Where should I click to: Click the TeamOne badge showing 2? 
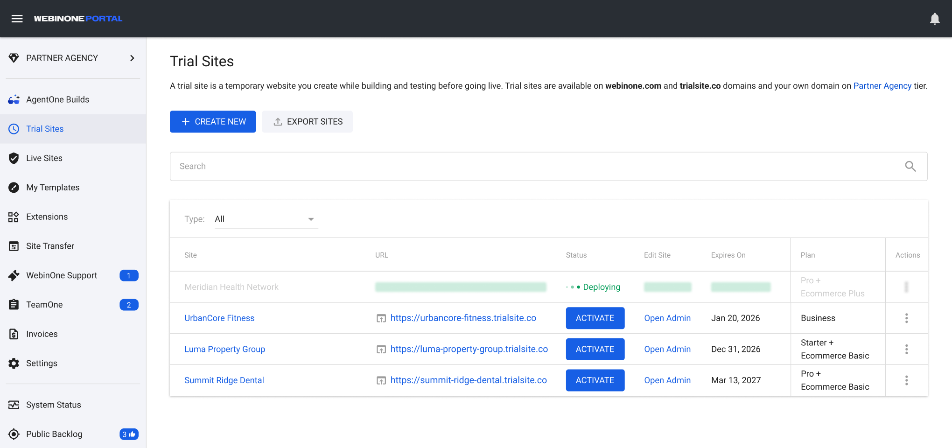coord(129,305)
